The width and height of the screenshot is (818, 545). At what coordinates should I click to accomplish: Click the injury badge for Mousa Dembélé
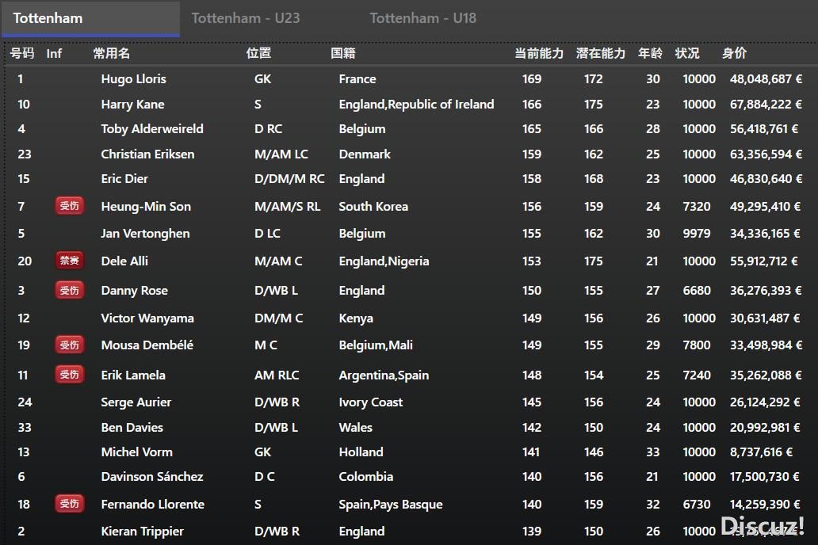[70, 345]
